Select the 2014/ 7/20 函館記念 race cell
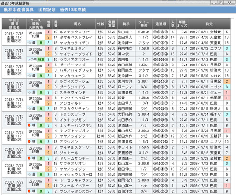 coord(14,87)
